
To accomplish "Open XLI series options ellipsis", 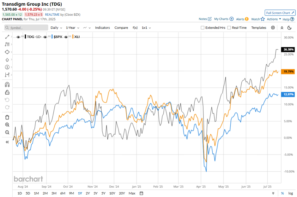I will tap(70, 36).
